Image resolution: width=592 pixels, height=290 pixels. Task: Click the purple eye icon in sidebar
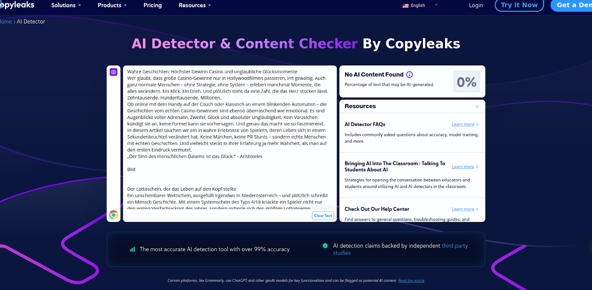tap(114, 72)
